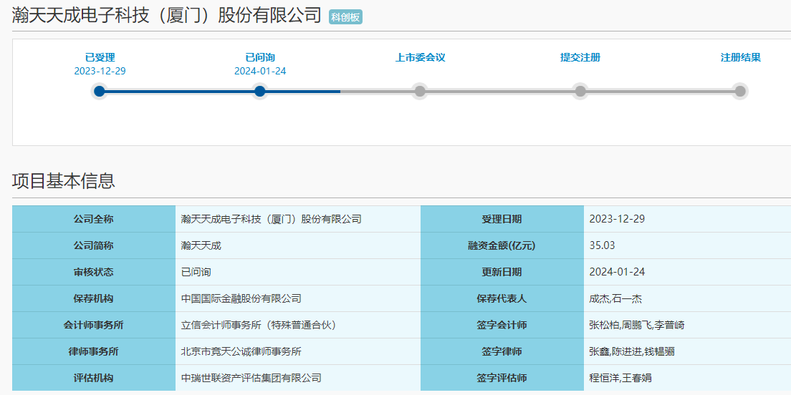Click the 上市委会议 timeline node dot
The height and width of the screenshot is (395, 791).
(420, 91)
